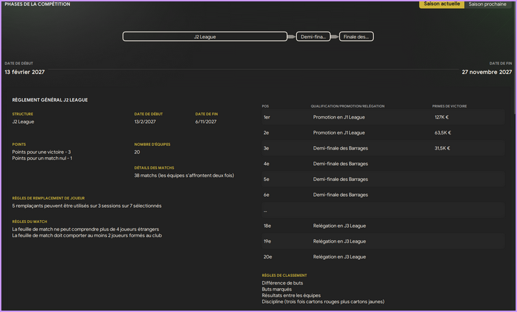This screenshot has width=517, height=312.
Task: Select the Demi-fina... phase box
Action: click(313, 36)
